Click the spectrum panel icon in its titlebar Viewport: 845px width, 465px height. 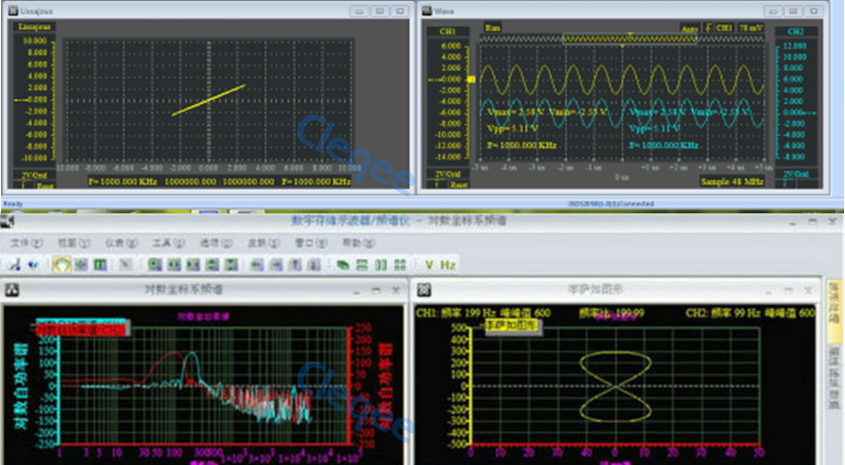[x=13, y=290]
